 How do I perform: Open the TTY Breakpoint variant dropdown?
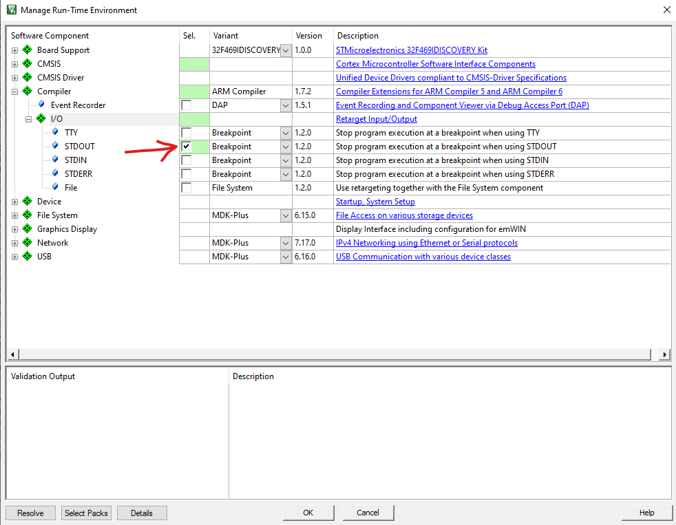tap(286, 133)
